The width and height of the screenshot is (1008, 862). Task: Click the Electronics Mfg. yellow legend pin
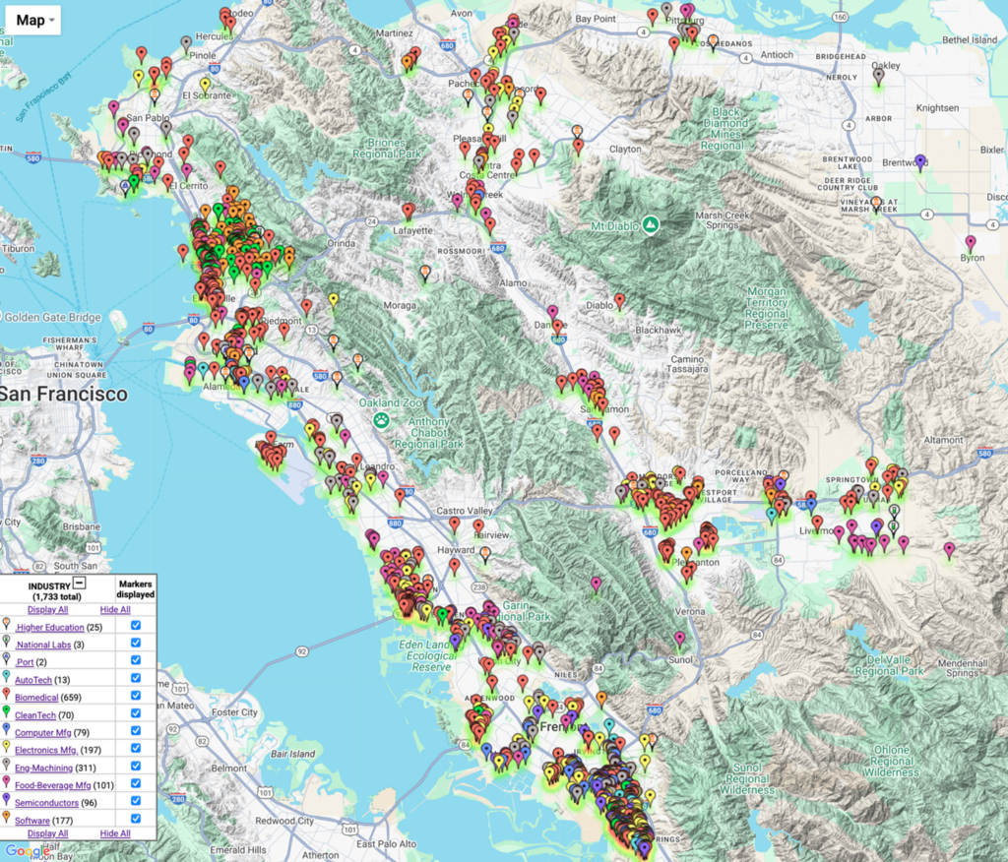click(x=7, y=748)
